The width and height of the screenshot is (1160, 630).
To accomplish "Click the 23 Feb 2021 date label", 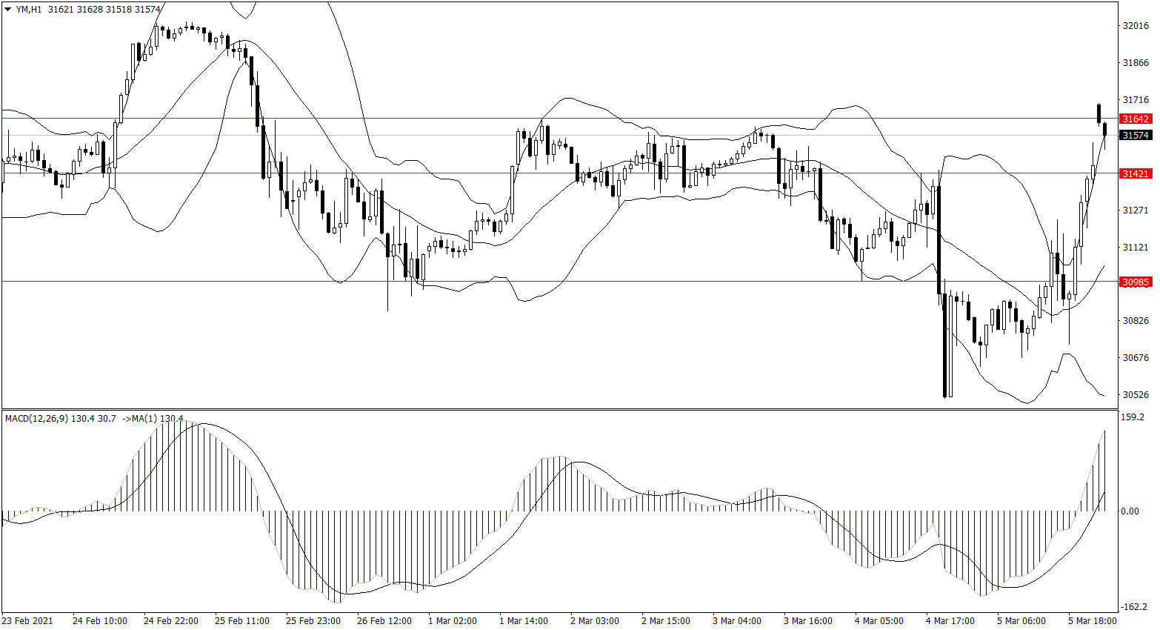I will [x=28, y=620].
